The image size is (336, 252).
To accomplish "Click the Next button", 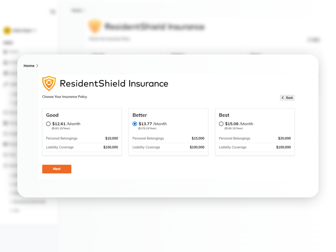I will 56,169.
